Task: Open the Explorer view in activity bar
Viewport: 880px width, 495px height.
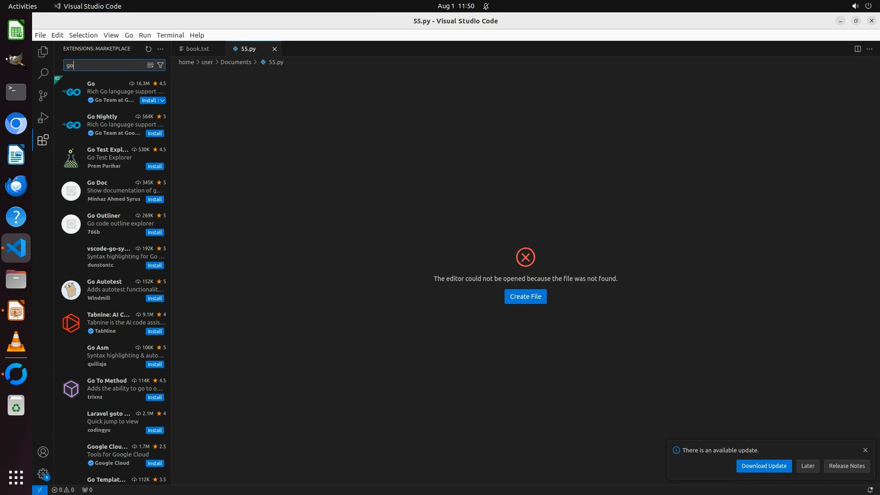Action: click(x=43, y=52)
